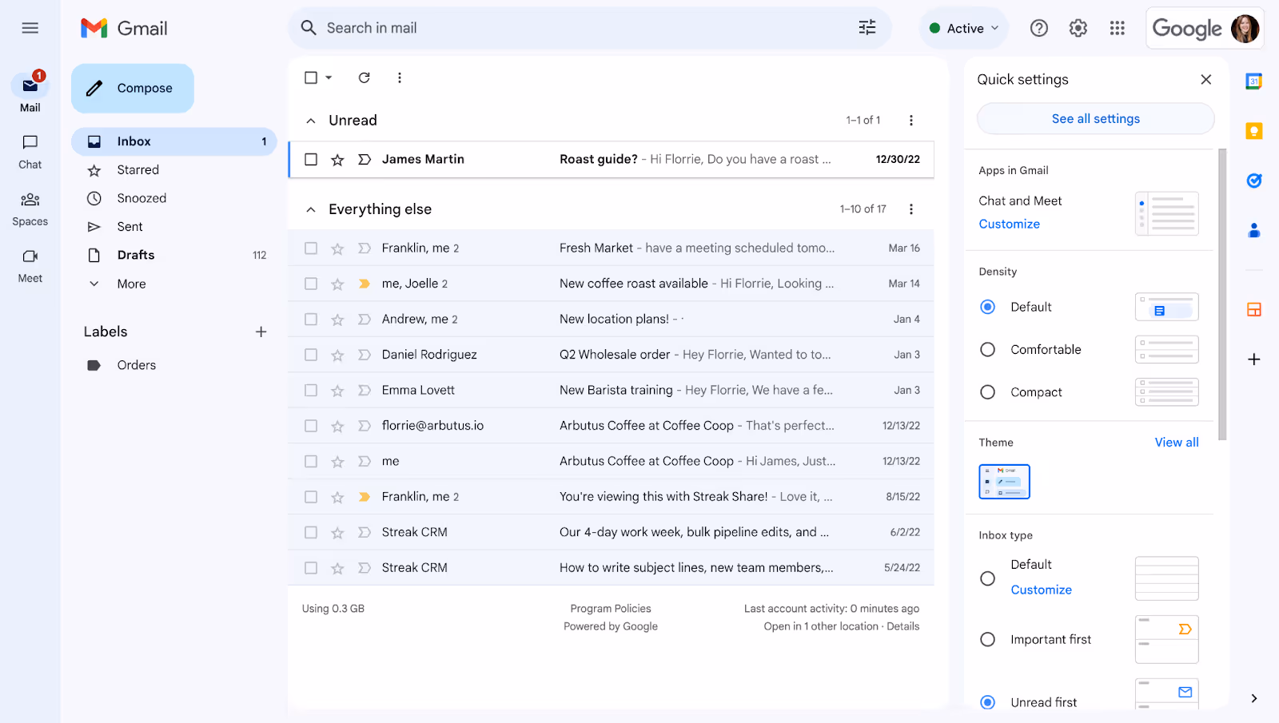
Task: Select the current theme thumbnail
Action: 1004,482
